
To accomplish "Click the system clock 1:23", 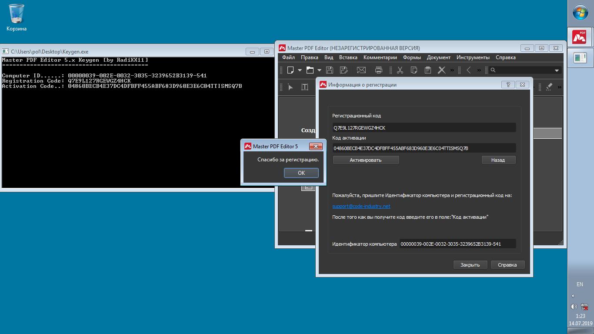I will [x=580, y=316].
